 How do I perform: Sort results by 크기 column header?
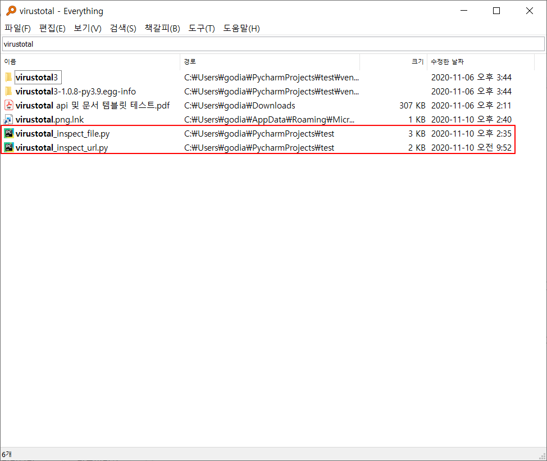[393, 61]
